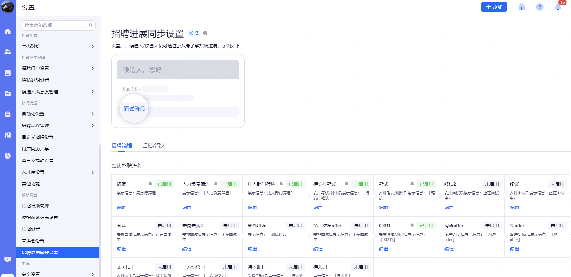Switch to the 归档/淘汰 tab
The width and height of the screenshot is (571, 277).
coord(154,146)
